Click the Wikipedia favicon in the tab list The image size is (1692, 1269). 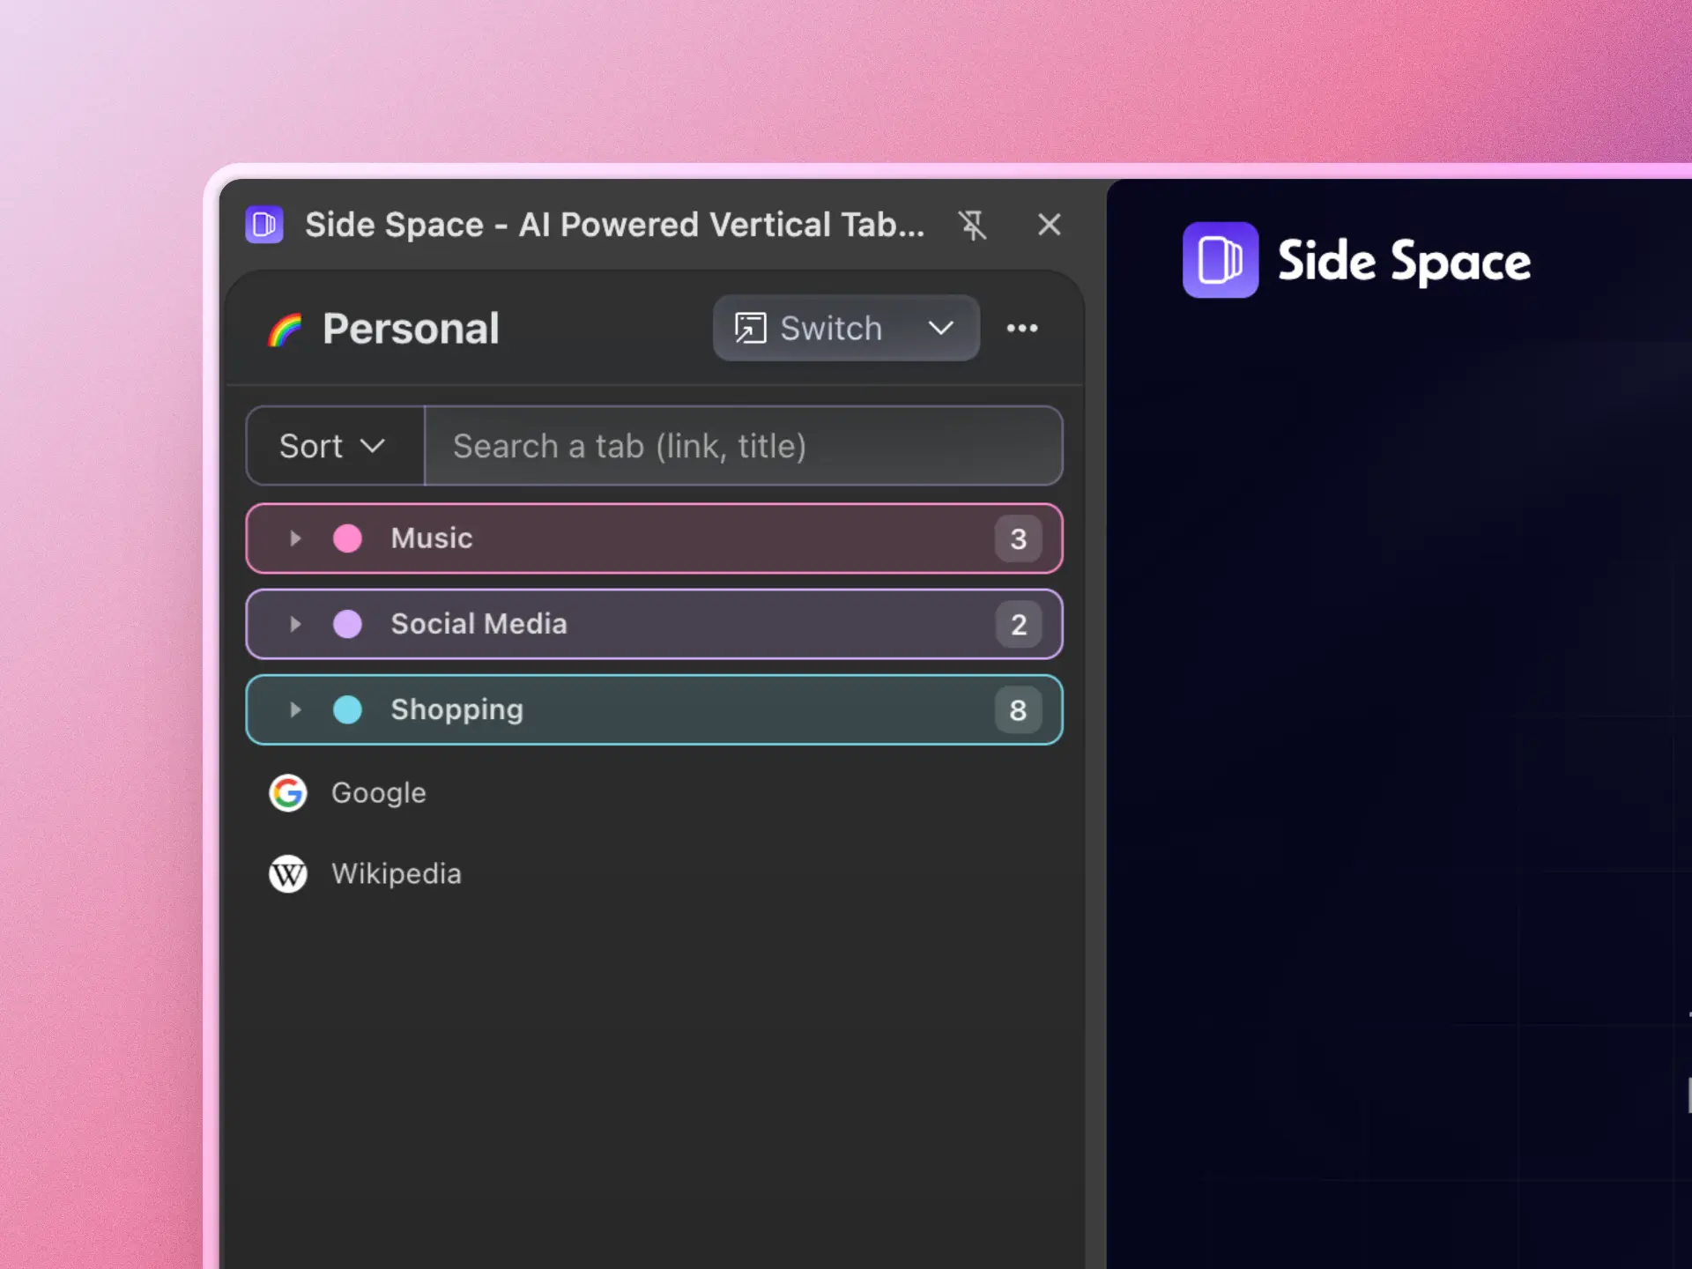click(287, 873)
